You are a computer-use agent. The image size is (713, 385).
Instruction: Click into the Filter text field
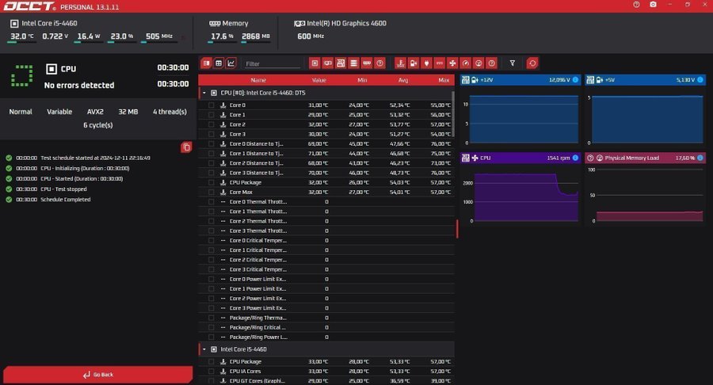click(272, 63)
